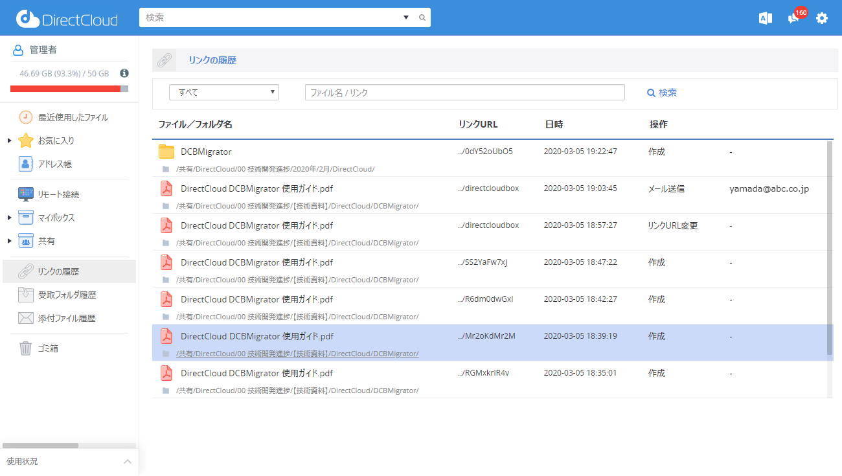Viewport: 842px width, 476px height.
Task: Open 最近使用したファイル clock icon
Action: pyautogui.click(x=25, y=117)
